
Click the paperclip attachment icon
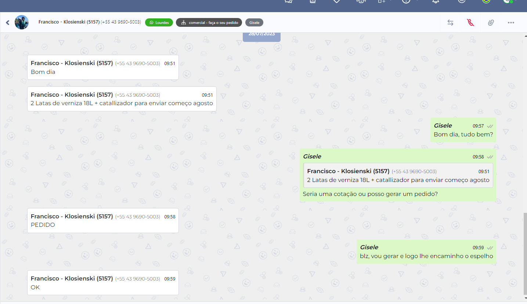pyautogui.click(x=491, y=22)
